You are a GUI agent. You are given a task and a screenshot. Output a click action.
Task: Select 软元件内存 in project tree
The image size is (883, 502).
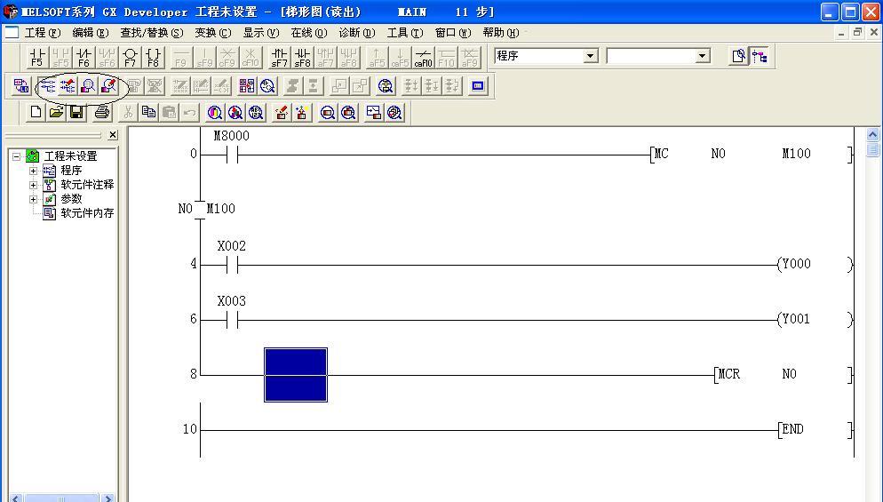(86, 213)
